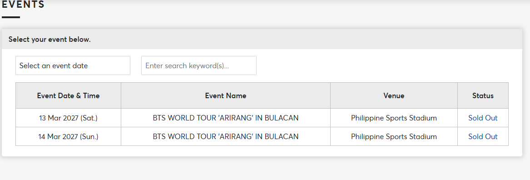Click the Event Name column header
This screenshot has height=180, width=530.
point(226,96)
